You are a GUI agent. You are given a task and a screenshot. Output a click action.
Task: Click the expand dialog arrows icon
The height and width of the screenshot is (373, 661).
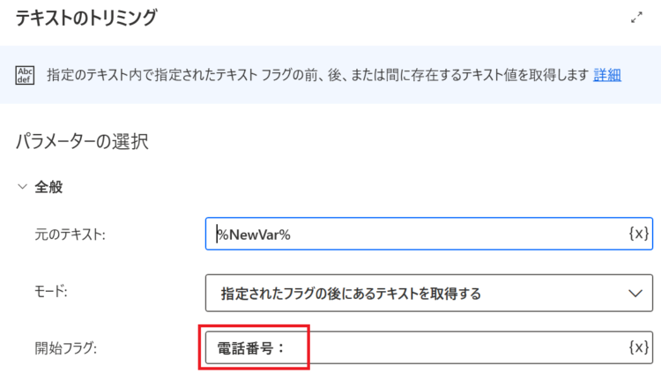636,18
